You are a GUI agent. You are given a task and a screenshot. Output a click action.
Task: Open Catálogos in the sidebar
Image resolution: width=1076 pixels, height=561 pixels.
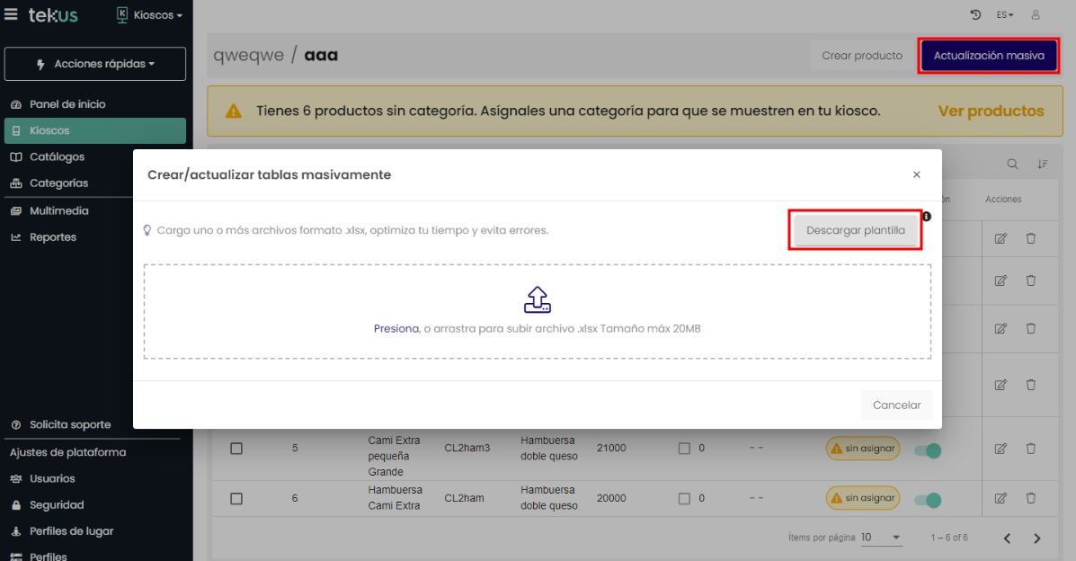(x=57, y=157)
